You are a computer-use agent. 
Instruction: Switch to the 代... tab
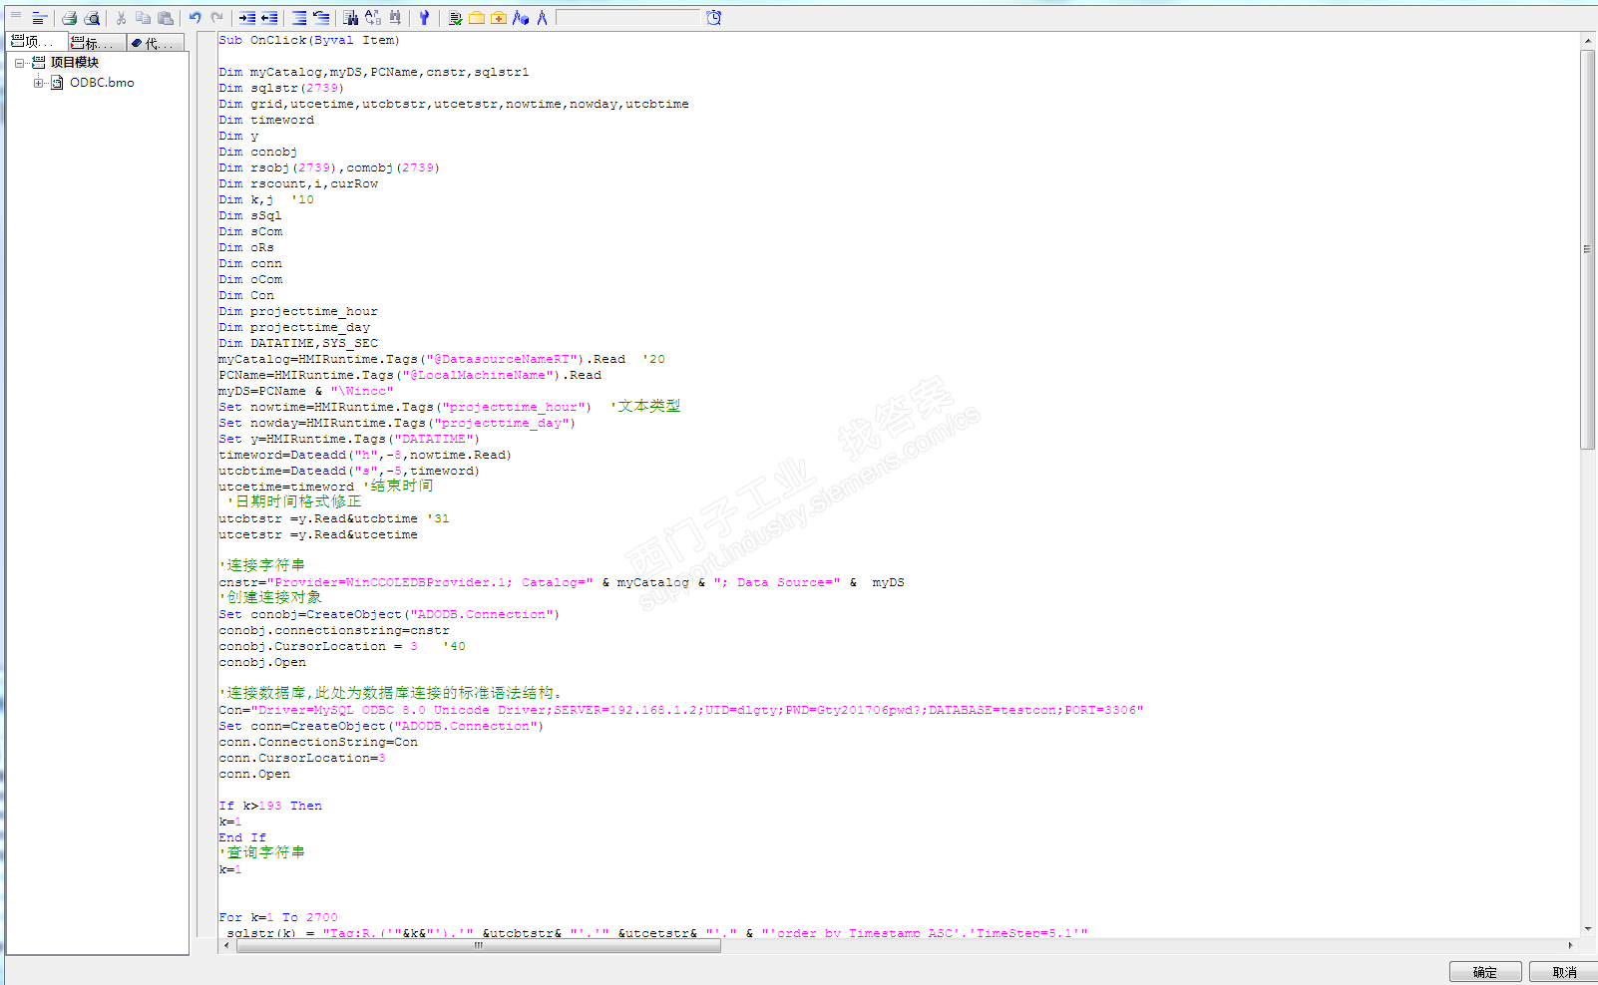158,42
